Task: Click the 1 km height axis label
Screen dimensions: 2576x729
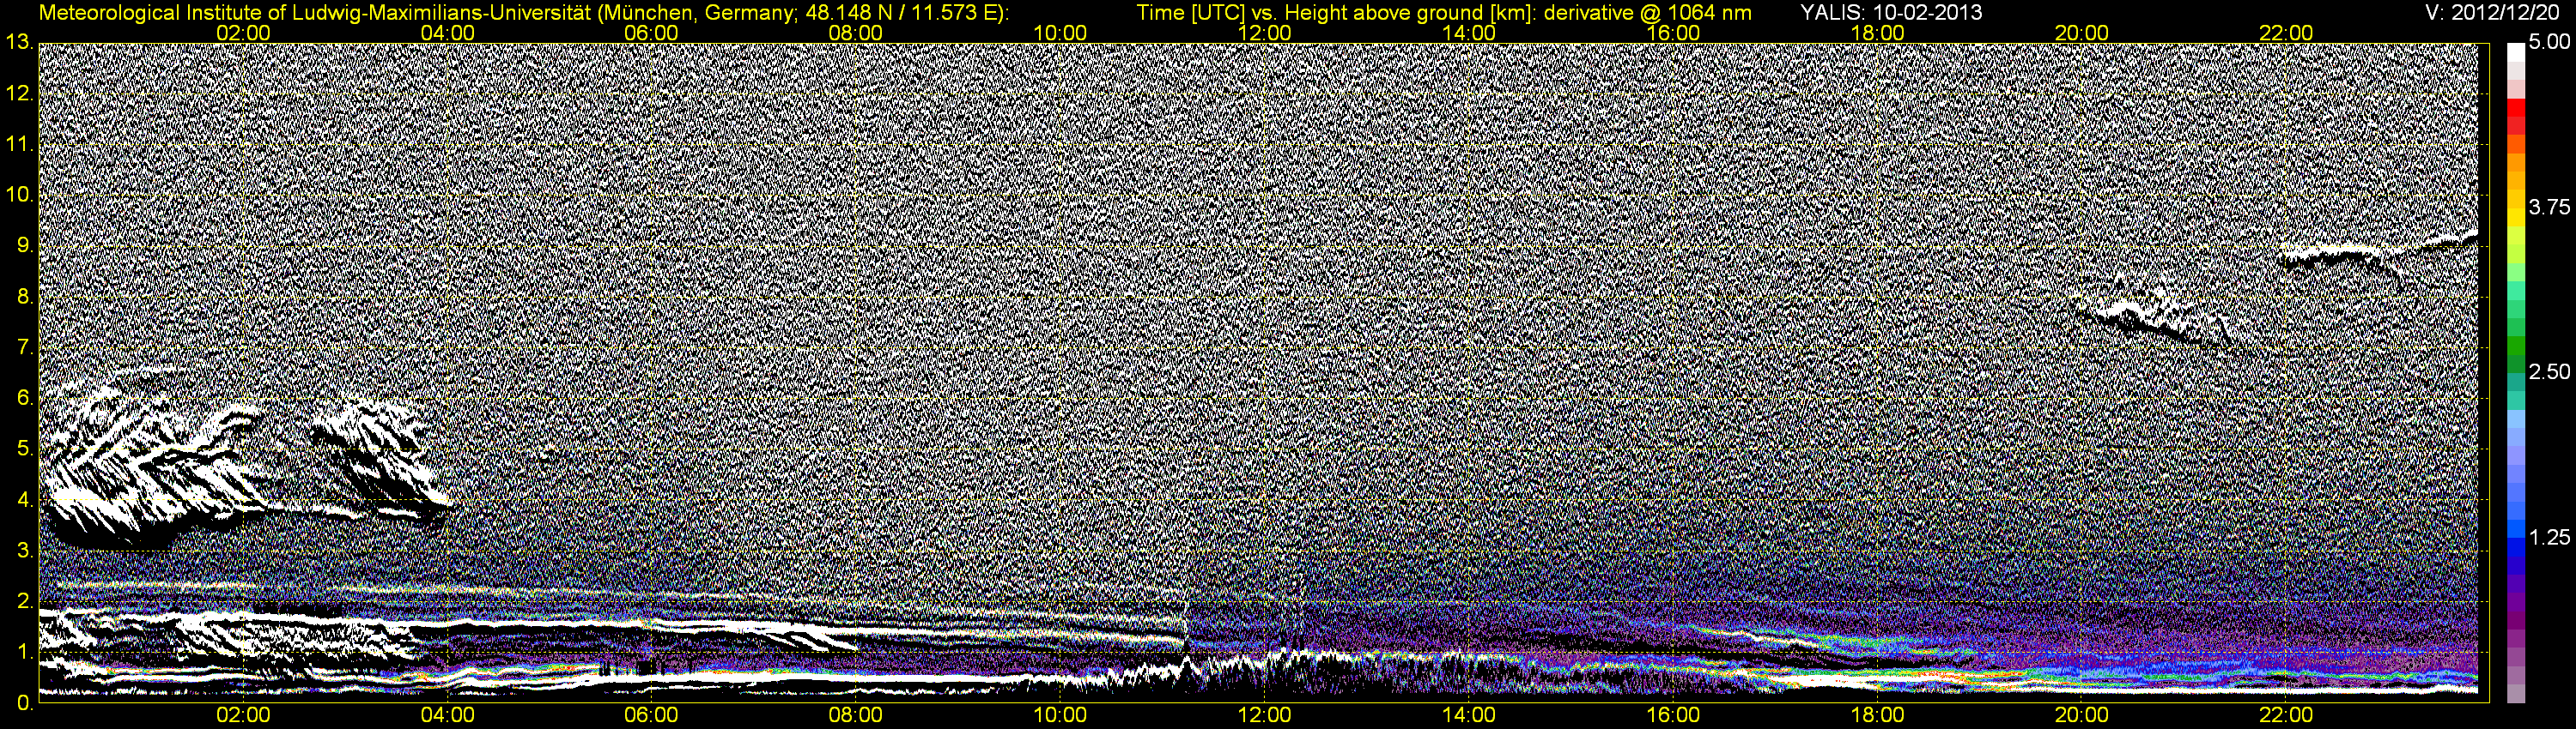Action: 24,652
